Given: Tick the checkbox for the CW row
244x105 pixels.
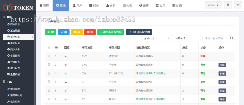Looking at the screenshot, I should click(x=49, y=73).
